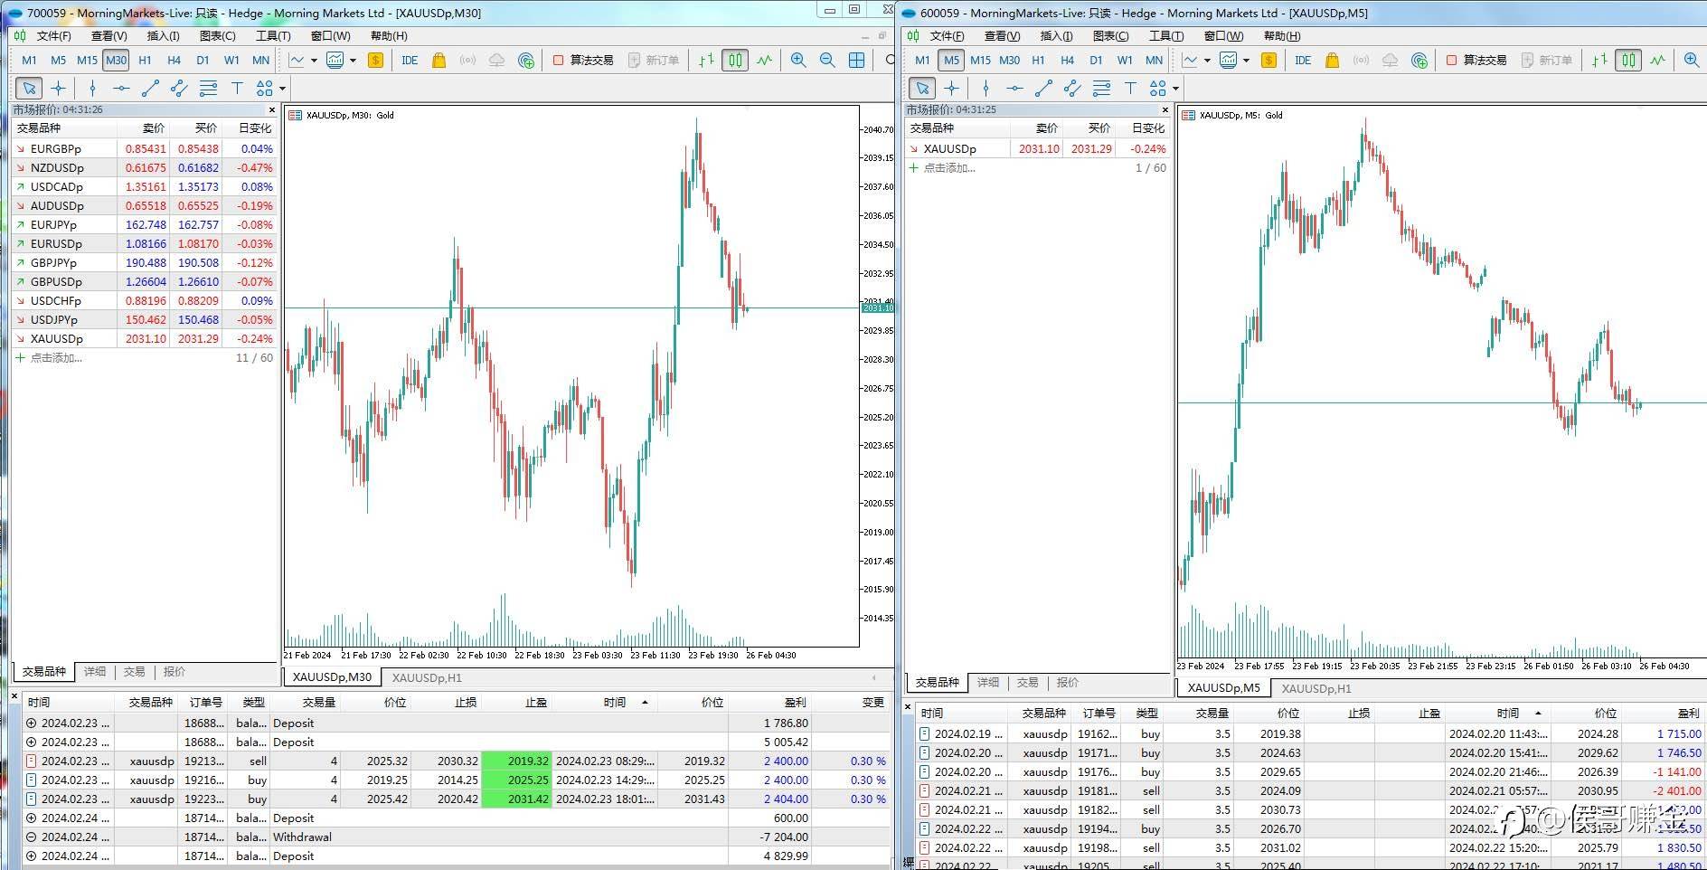Pick the vertical line tool in the M30 window

click(x=92, y=88)
